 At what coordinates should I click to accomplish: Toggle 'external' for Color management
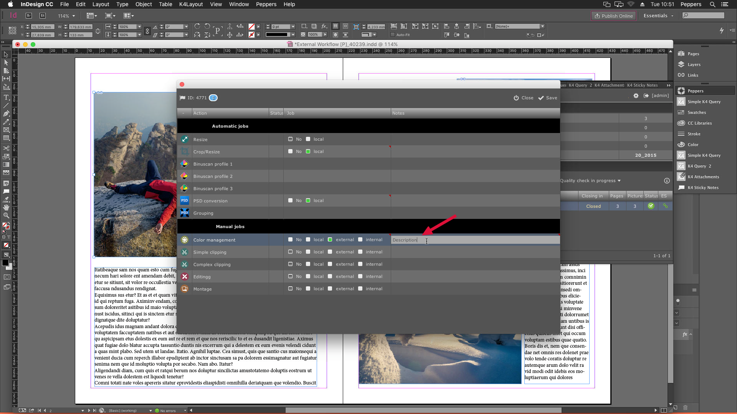(330, 240)
